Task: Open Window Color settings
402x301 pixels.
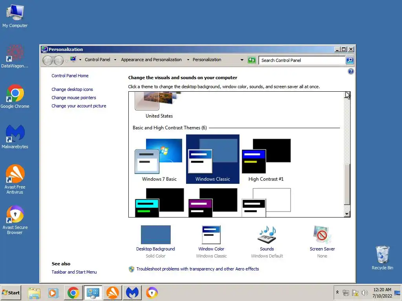Action: point(211,242)
